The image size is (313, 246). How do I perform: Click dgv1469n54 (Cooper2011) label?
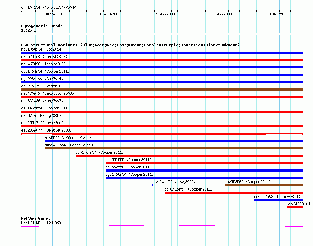189,189
